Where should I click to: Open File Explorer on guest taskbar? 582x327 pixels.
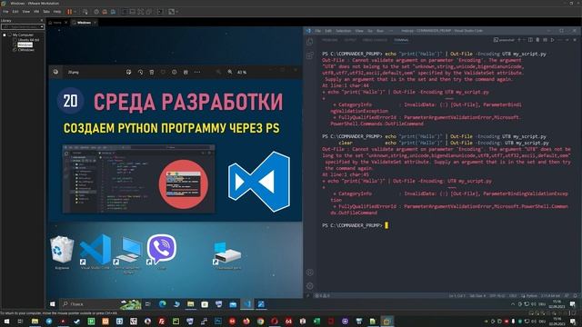point(190,304)
